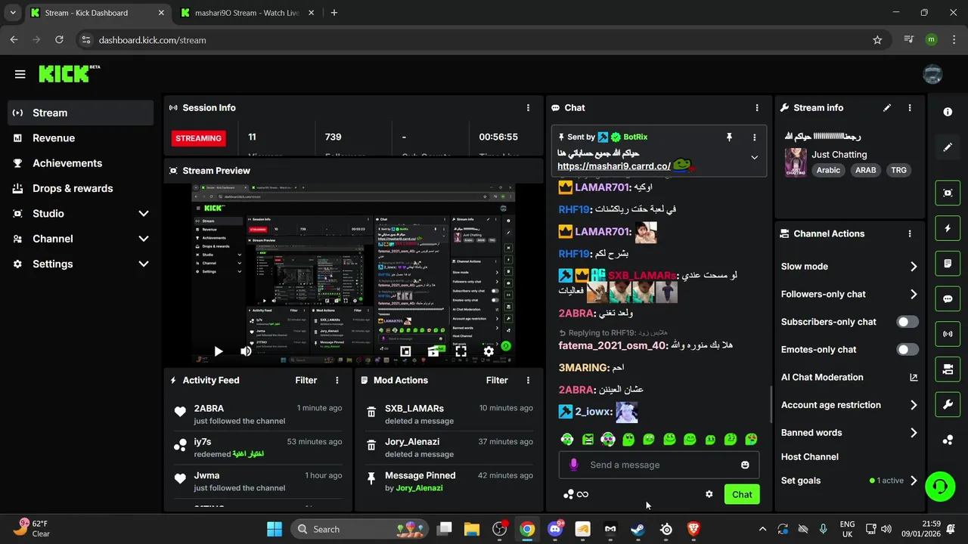Click the ARAB tag in Stream info
This screenshot has height=544, width=968.
865,170
